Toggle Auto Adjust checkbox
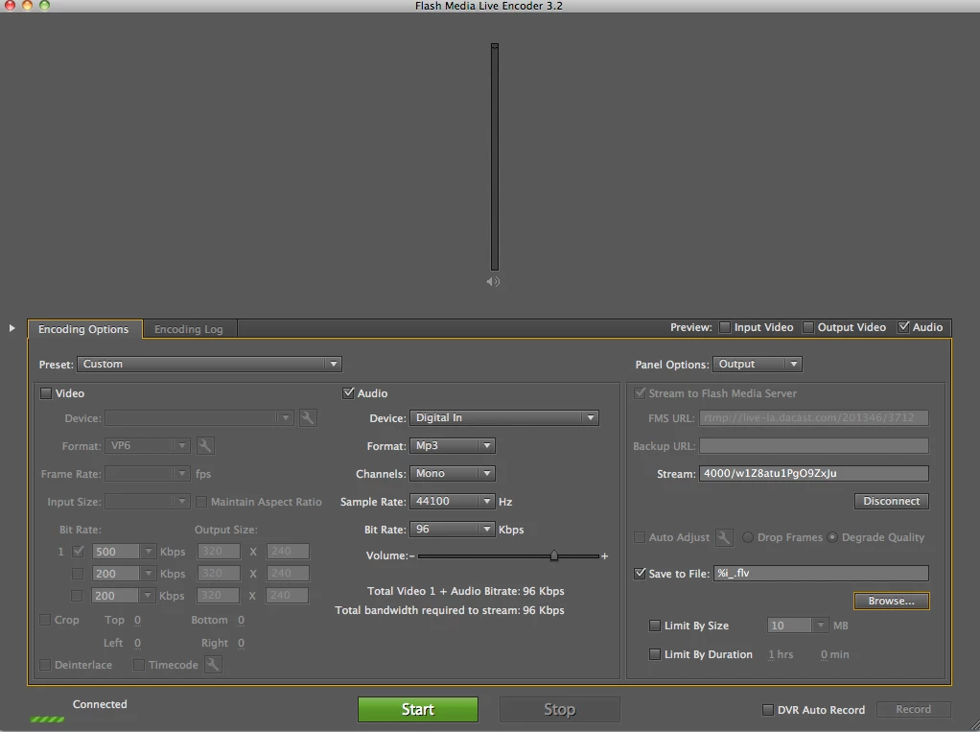The width and height of the screenshot is (980, 732). (640, 537)
